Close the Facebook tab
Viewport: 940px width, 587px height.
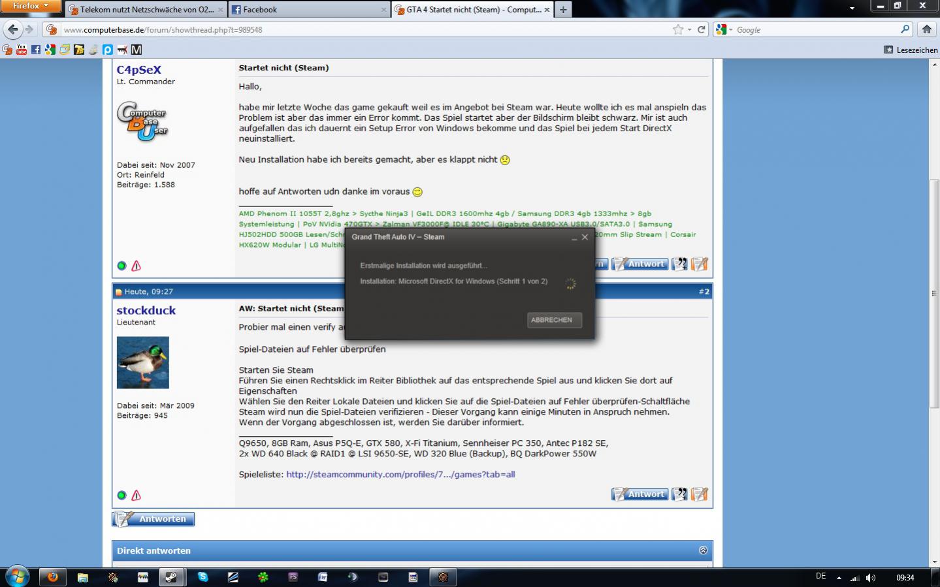point(383,10)
